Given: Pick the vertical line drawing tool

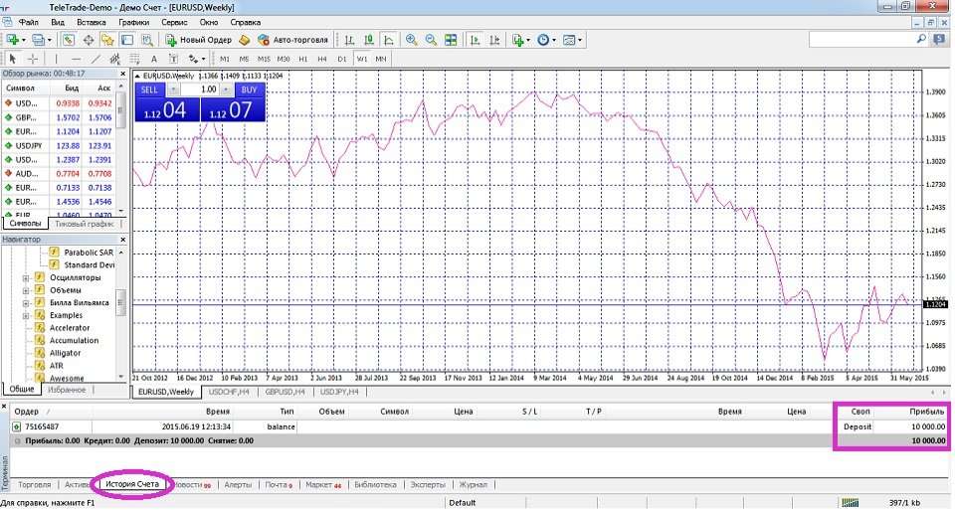Looking at the screenshot, I should coord(56,59).
